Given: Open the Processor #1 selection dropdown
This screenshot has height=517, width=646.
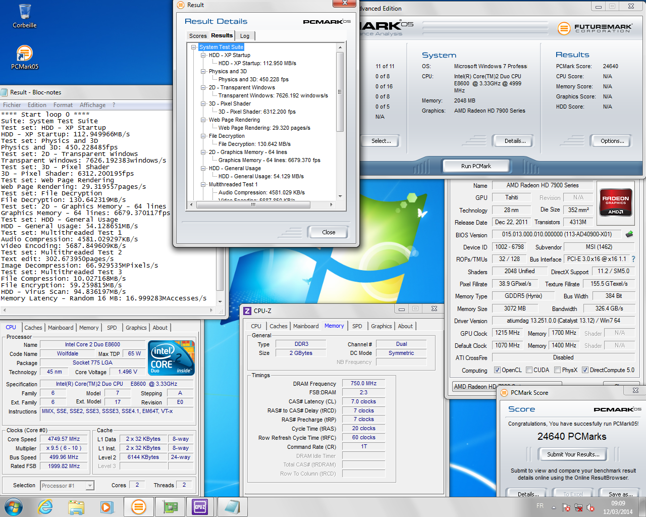Looking at the screenshot, I should pyautogui.click(x=90, y=486).
